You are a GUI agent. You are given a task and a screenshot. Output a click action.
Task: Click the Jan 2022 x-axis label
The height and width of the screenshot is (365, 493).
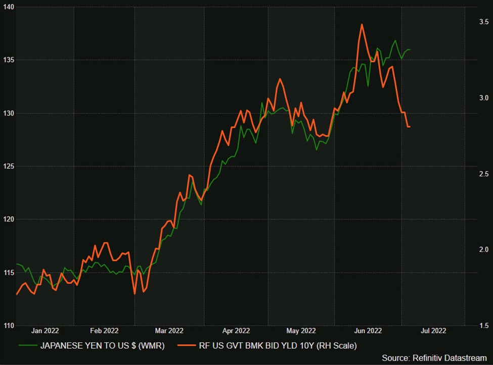pyautogui.click(x=45, y=331)
